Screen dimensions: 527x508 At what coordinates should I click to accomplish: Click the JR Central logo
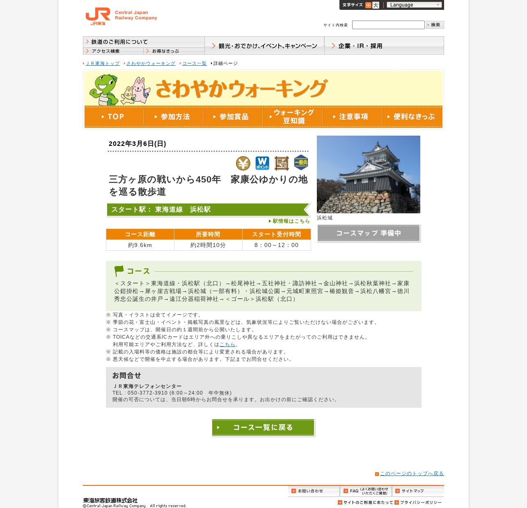[121, 16]
